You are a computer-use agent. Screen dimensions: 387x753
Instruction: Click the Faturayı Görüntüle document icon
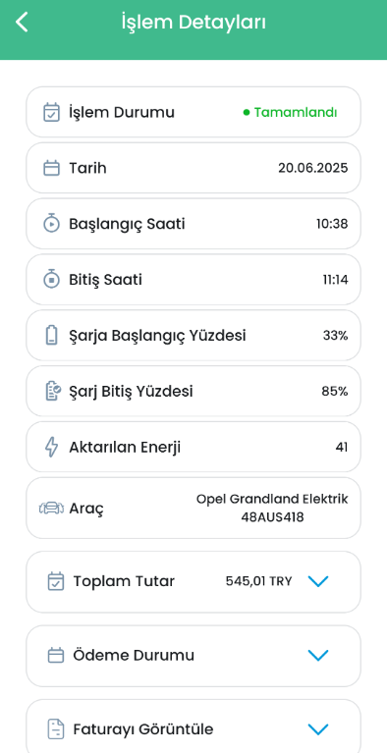coord(56,729)
